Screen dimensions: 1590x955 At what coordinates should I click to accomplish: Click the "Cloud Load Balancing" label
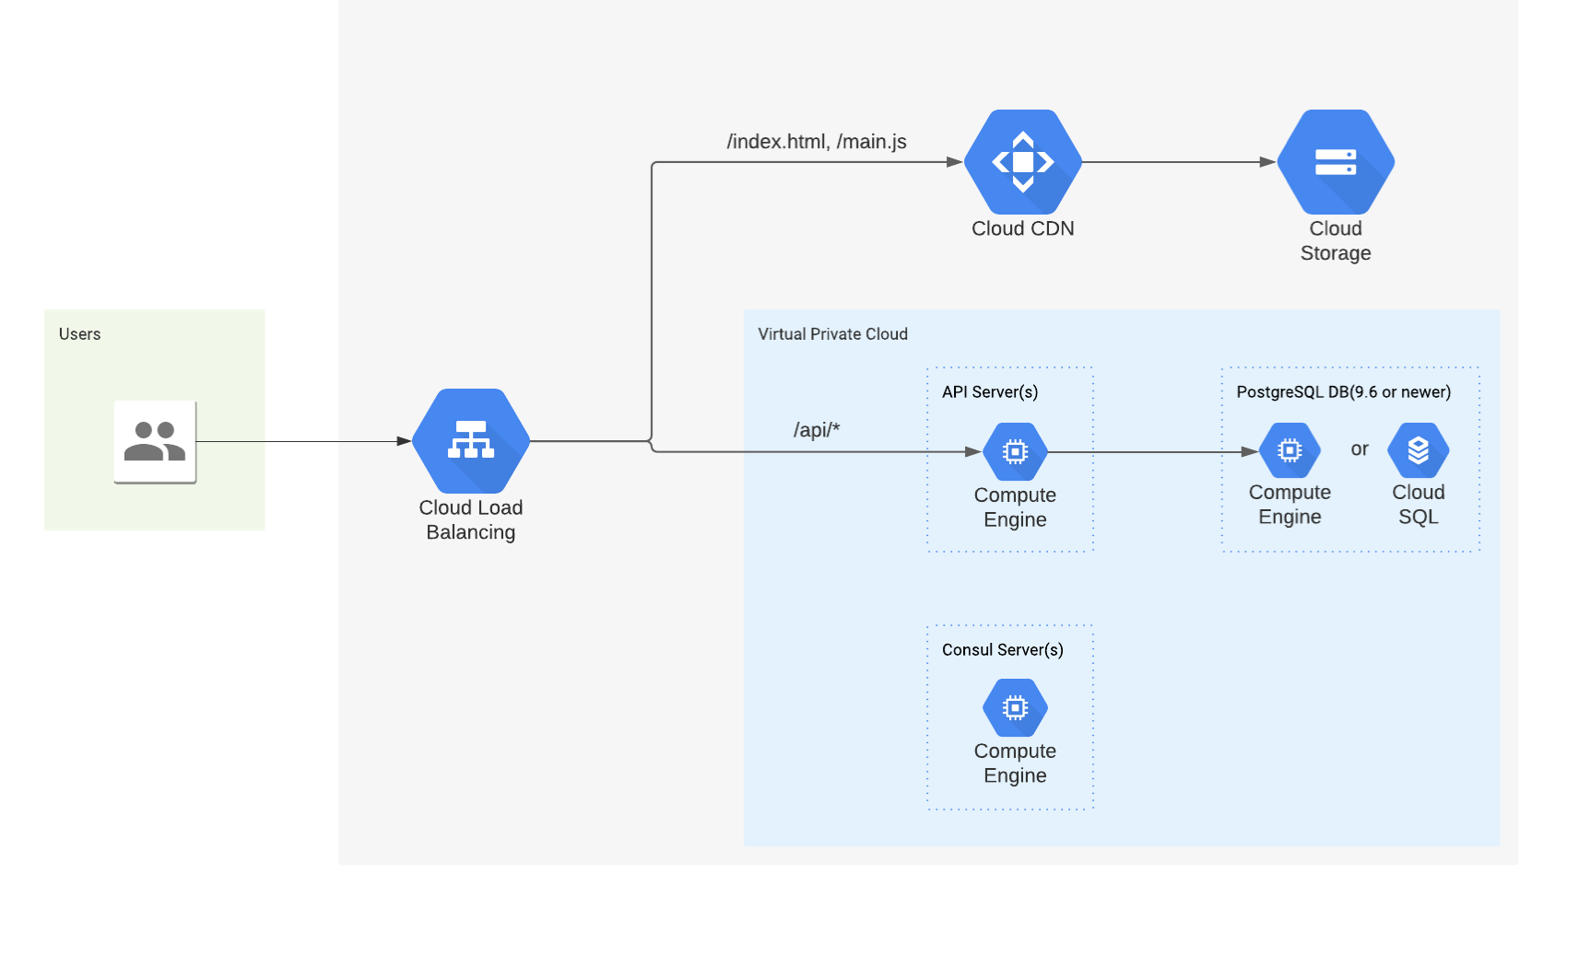(471, 520)
